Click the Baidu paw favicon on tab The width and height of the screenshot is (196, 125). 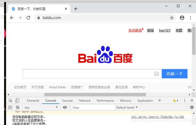[x=13, y=9]
